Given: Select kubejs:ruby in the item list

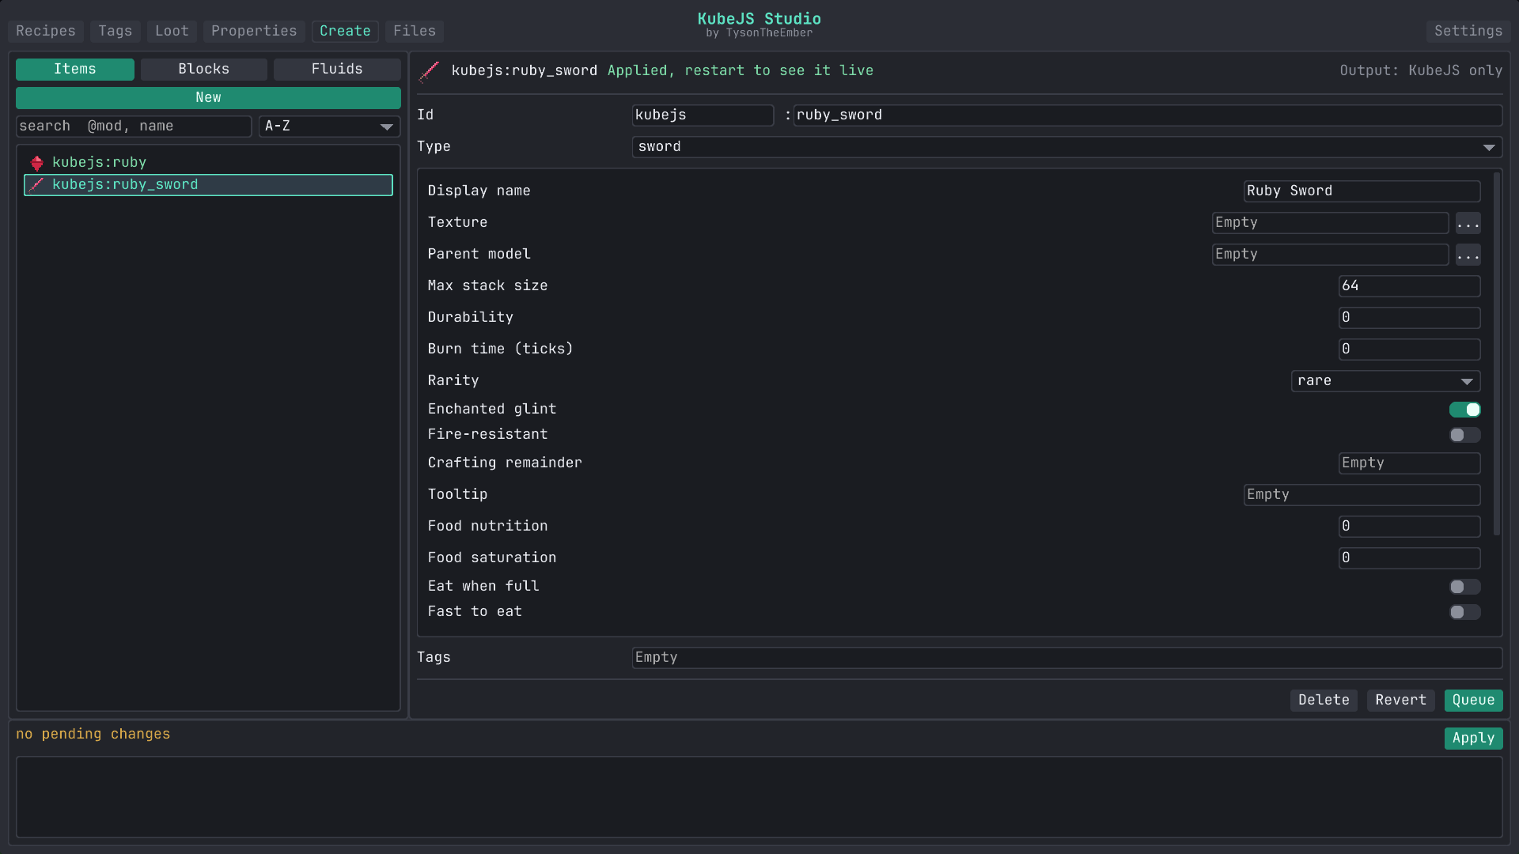Looking at the screenshot, I should pos(208,163).
